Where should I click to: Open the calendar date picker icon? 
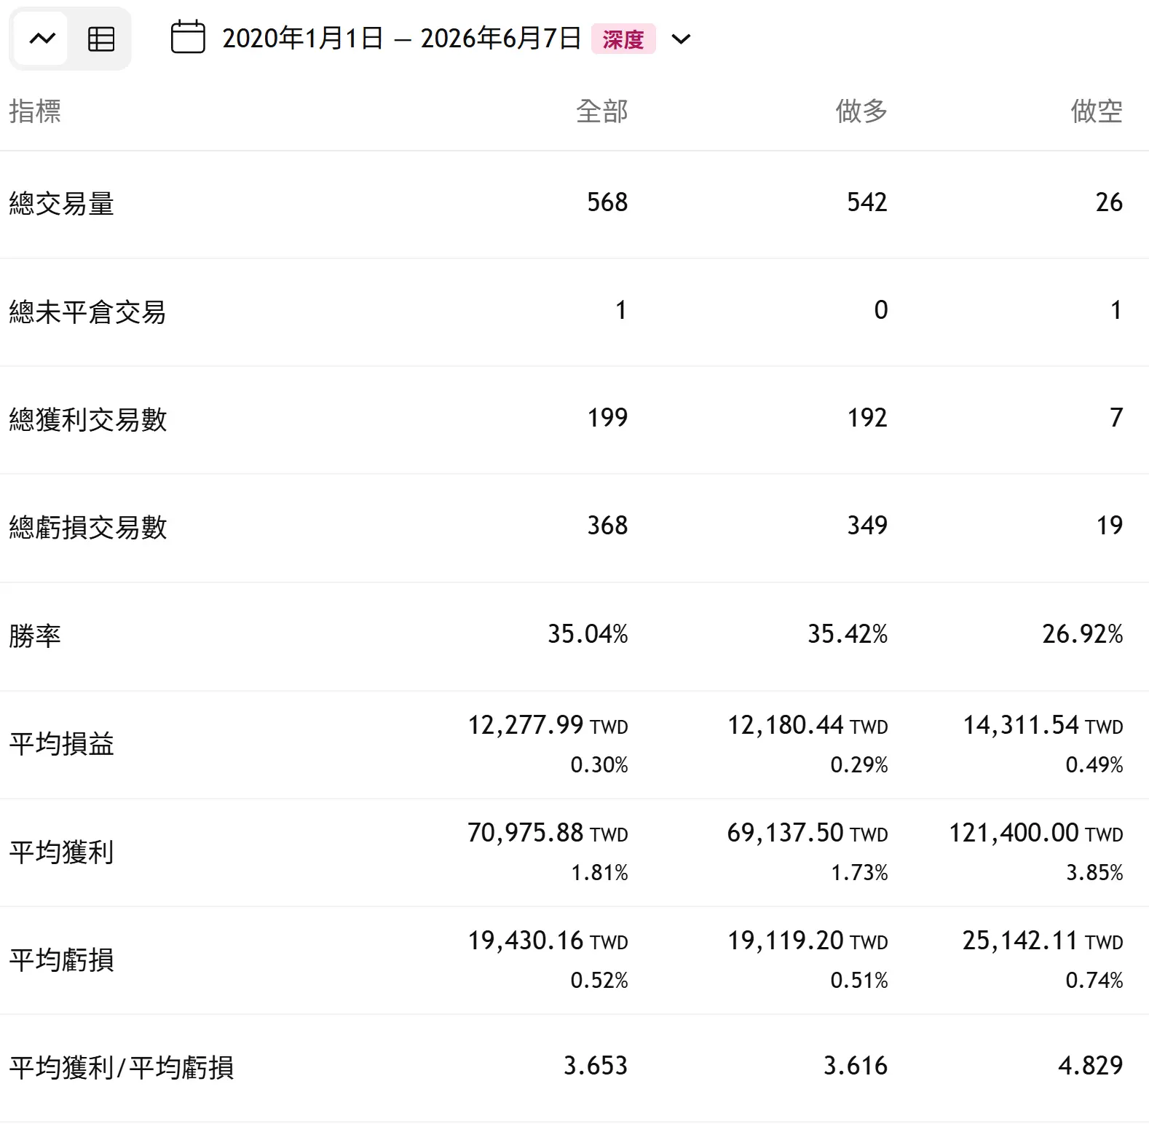tap(188, 38)
